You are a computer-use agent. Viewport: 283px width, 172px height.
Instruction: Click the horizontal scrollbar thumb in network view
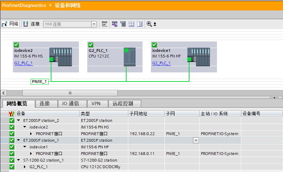pos(70,93)
